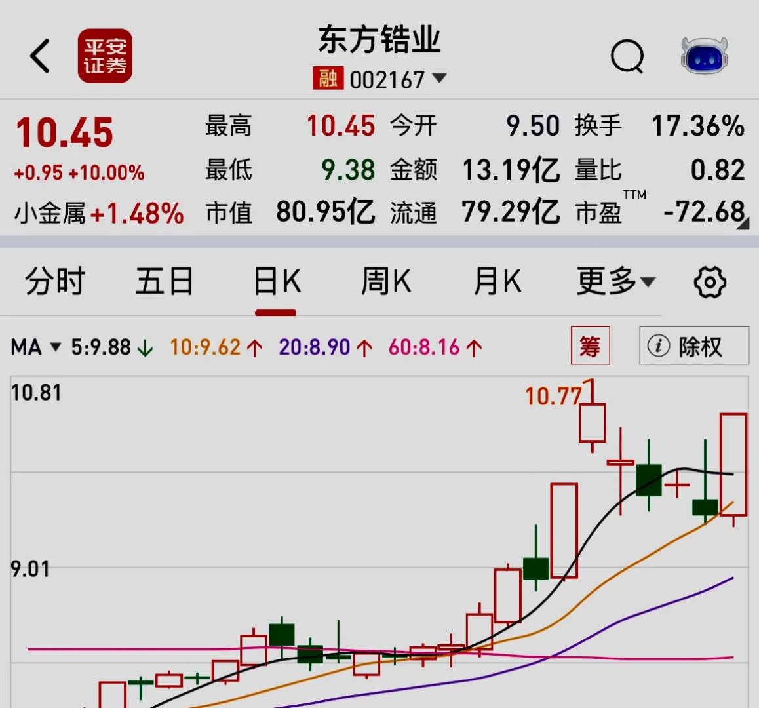Tap the 10.77 high price label
This screenshot has width=759, height=708.
[x=553, y=396]
